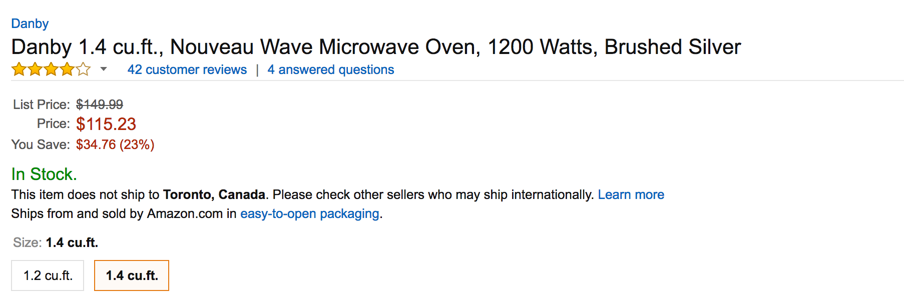904x295 pixels.
Task: Select the 1.2 cu.ft. size option
Action: point(48,275)
